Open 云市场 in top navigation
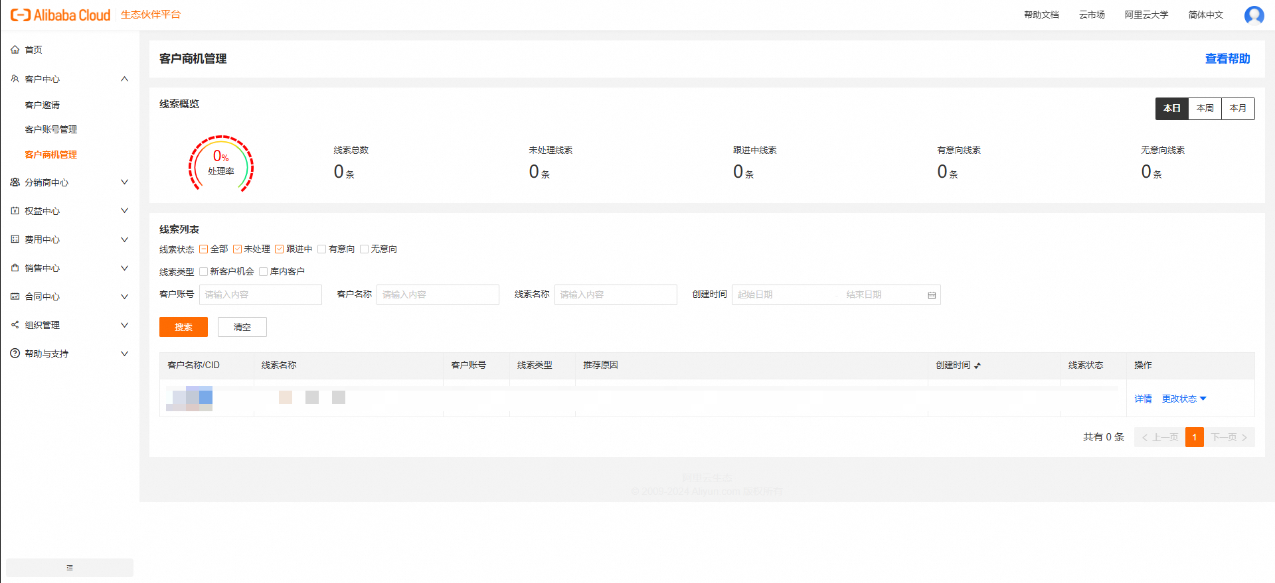The height and width of the screenshot is (583, 1275). tap(1092, 15)
